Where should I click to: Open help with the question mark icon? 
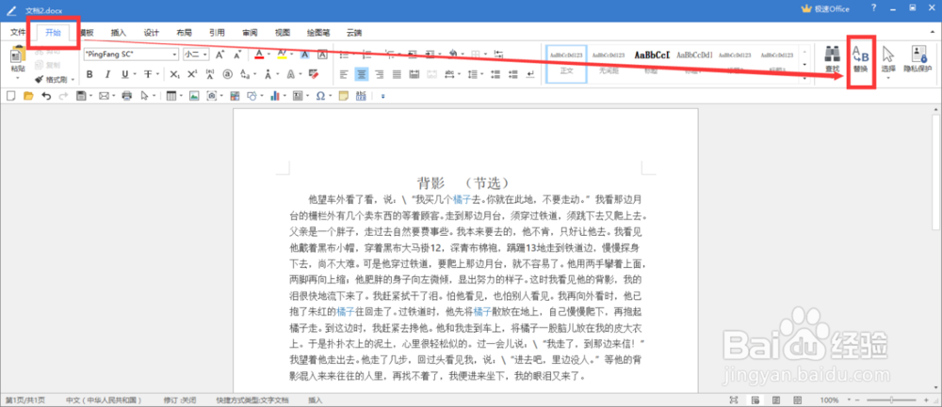click(x=873, y=8)
